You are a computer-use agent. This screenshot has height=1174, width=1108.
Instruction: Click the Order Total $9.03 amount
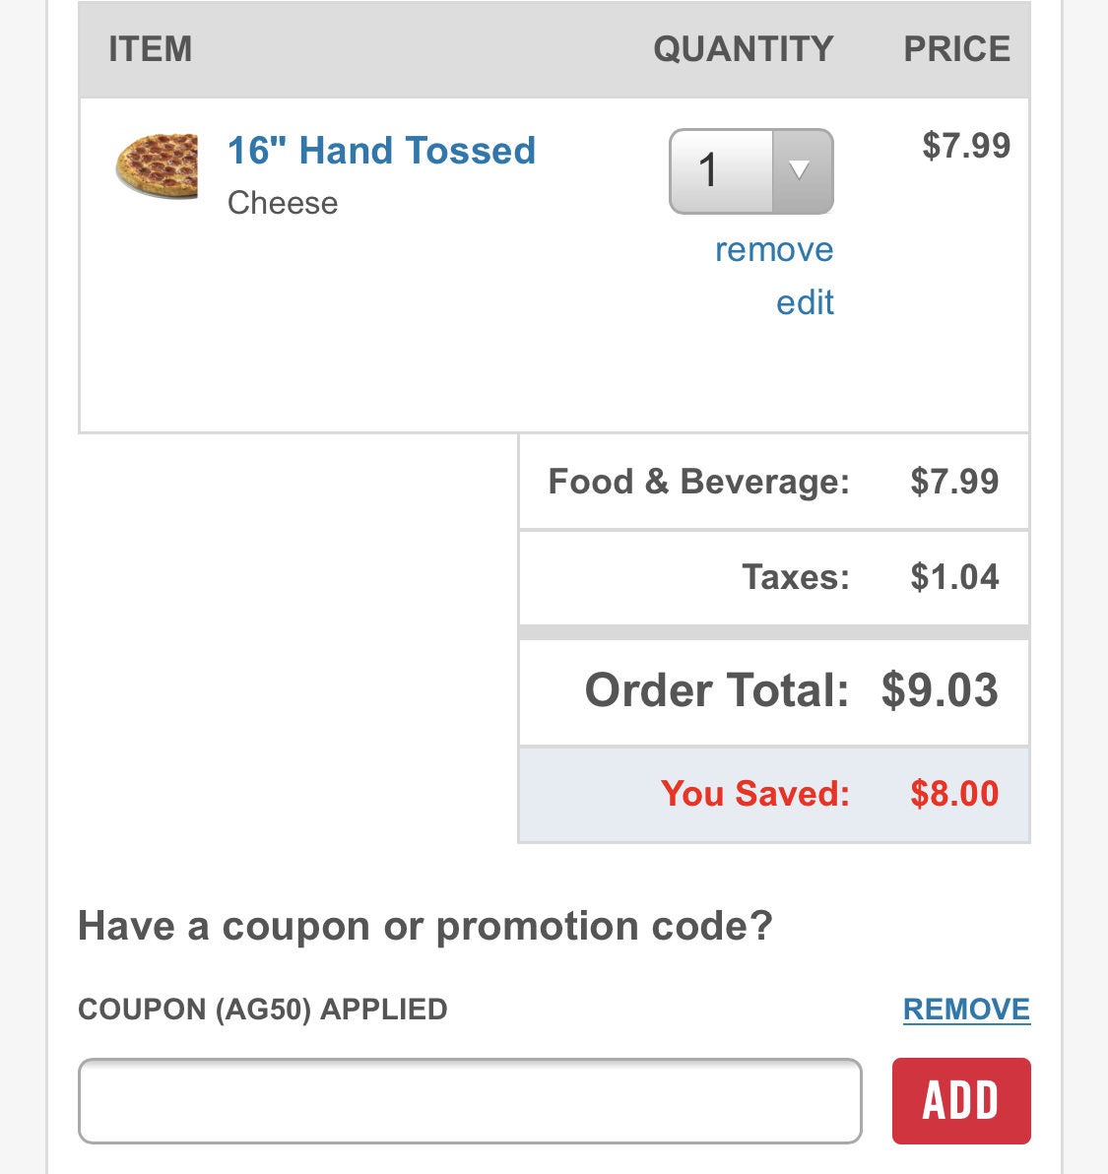(x=940, y=689)
